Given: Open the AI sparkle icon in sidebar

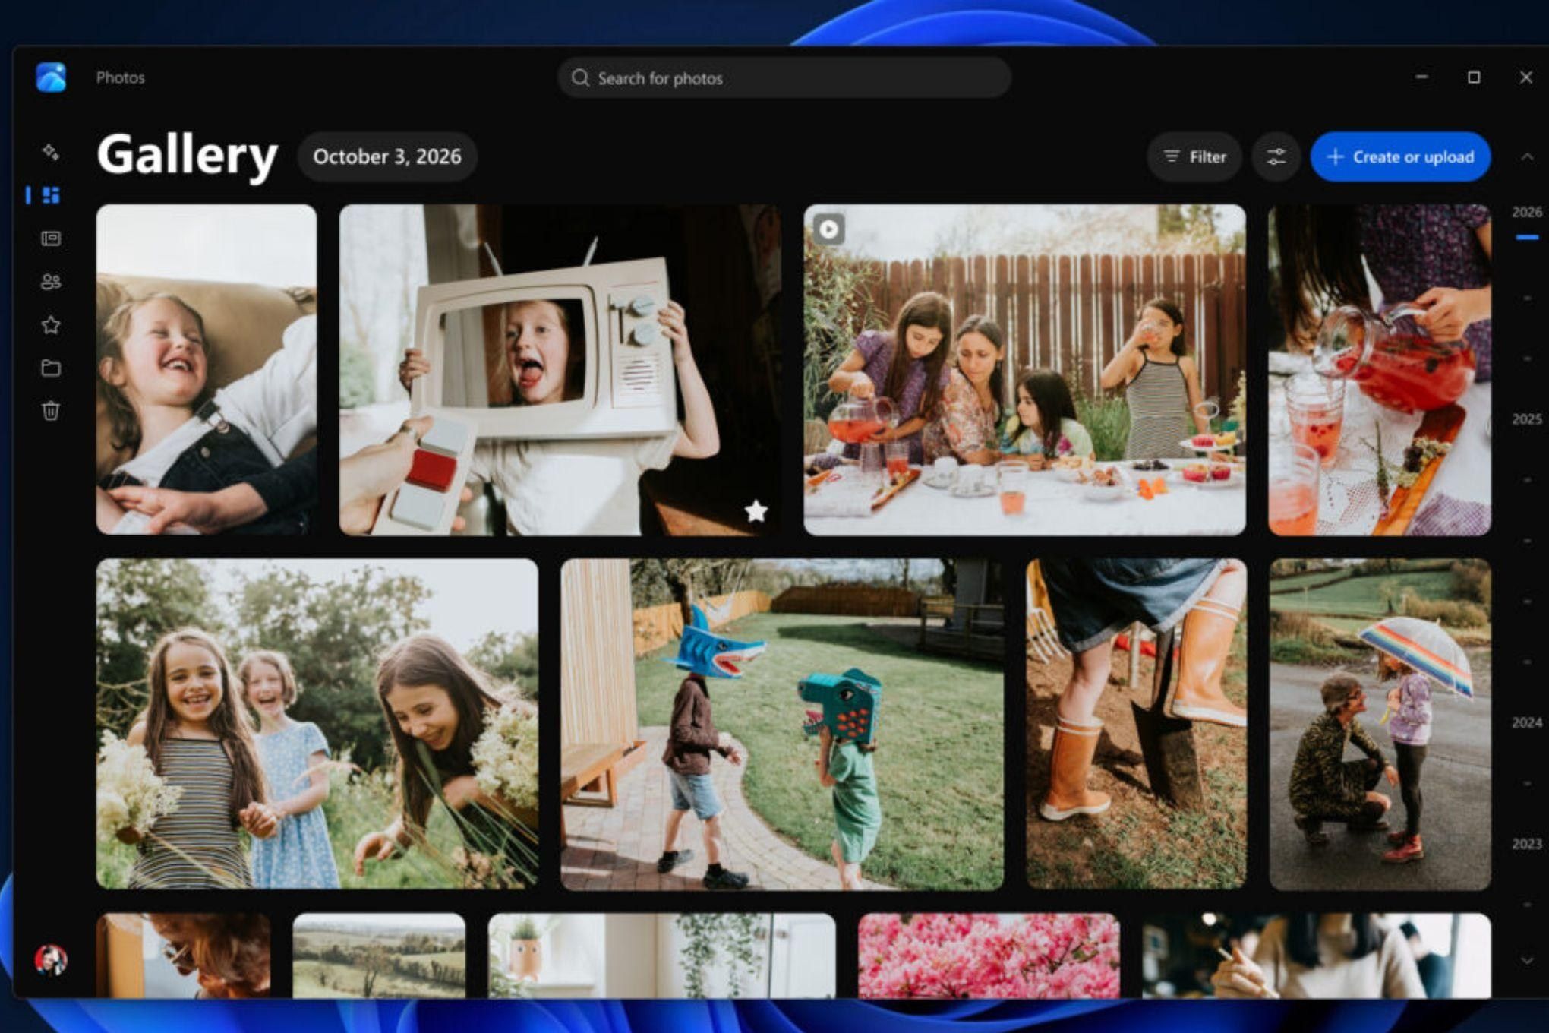Looking at the screenshot, I should coord(51,151).
